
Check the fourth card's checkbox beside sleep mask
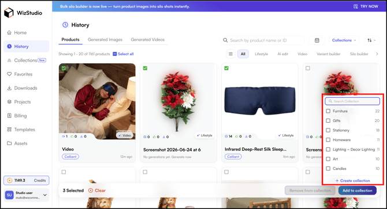pos(308,68)
